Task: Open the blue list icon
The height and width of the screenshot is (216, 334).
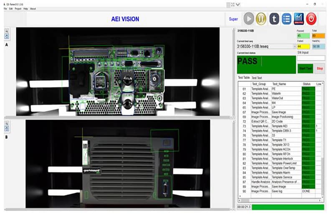Action: tap(286, 19)
